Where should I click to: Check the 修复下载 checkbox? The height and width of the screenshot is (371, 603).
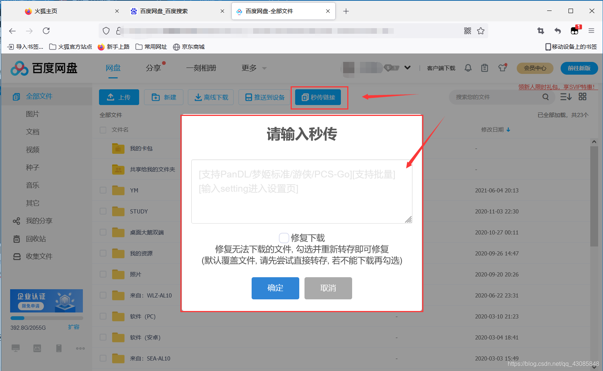[284, 238]
